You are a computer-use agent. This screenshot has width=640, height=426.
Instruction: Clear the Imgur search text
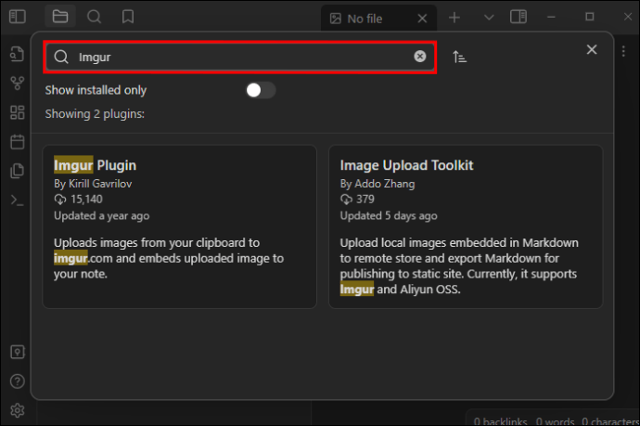[x=419, y=57]
